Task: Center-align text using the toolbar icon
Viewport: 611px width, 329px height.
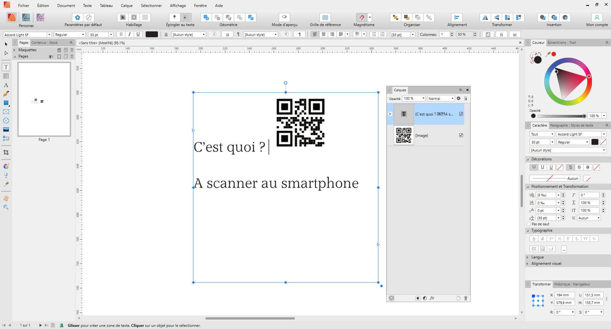Action: tap(324, 34)
